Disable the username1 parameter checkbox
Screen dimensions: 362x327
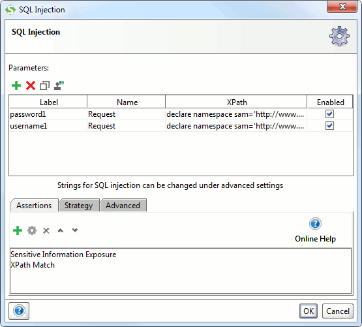329,126
